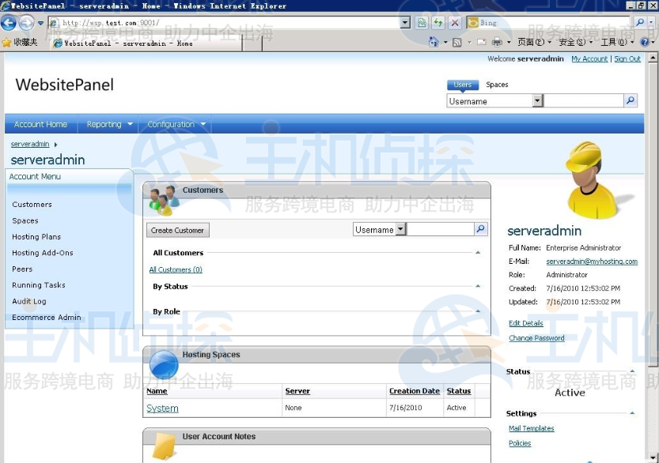Click the magnifier icon in the top user search
This screenshot has width=659, height=463.
[x=631, y=100]
